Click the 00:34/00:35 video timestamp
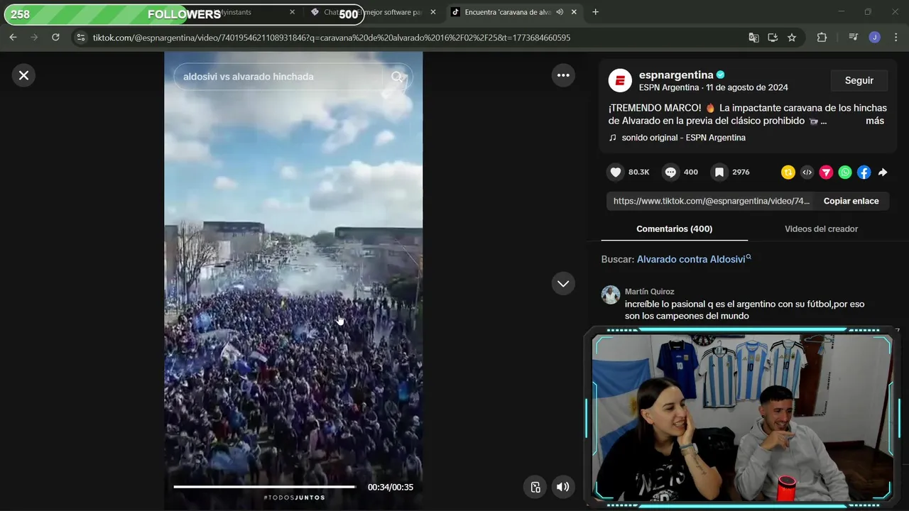Screen dimensions: 909x511 391,487
